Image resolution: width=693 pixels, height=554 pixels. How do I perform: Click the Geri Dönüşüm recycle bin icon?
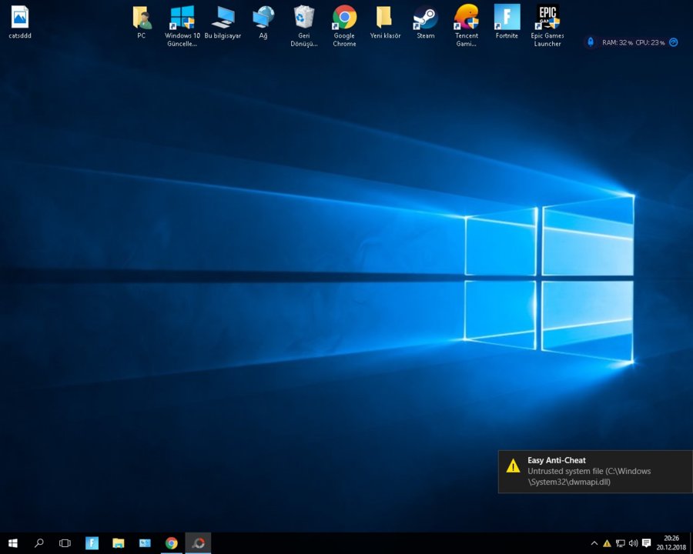304,18
